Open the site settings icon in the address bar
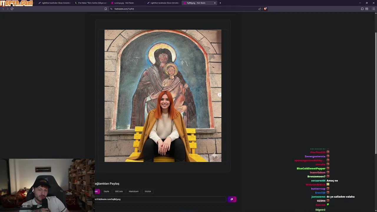The height and width of the screenshot is (212, 377). (x=111, y=9)
